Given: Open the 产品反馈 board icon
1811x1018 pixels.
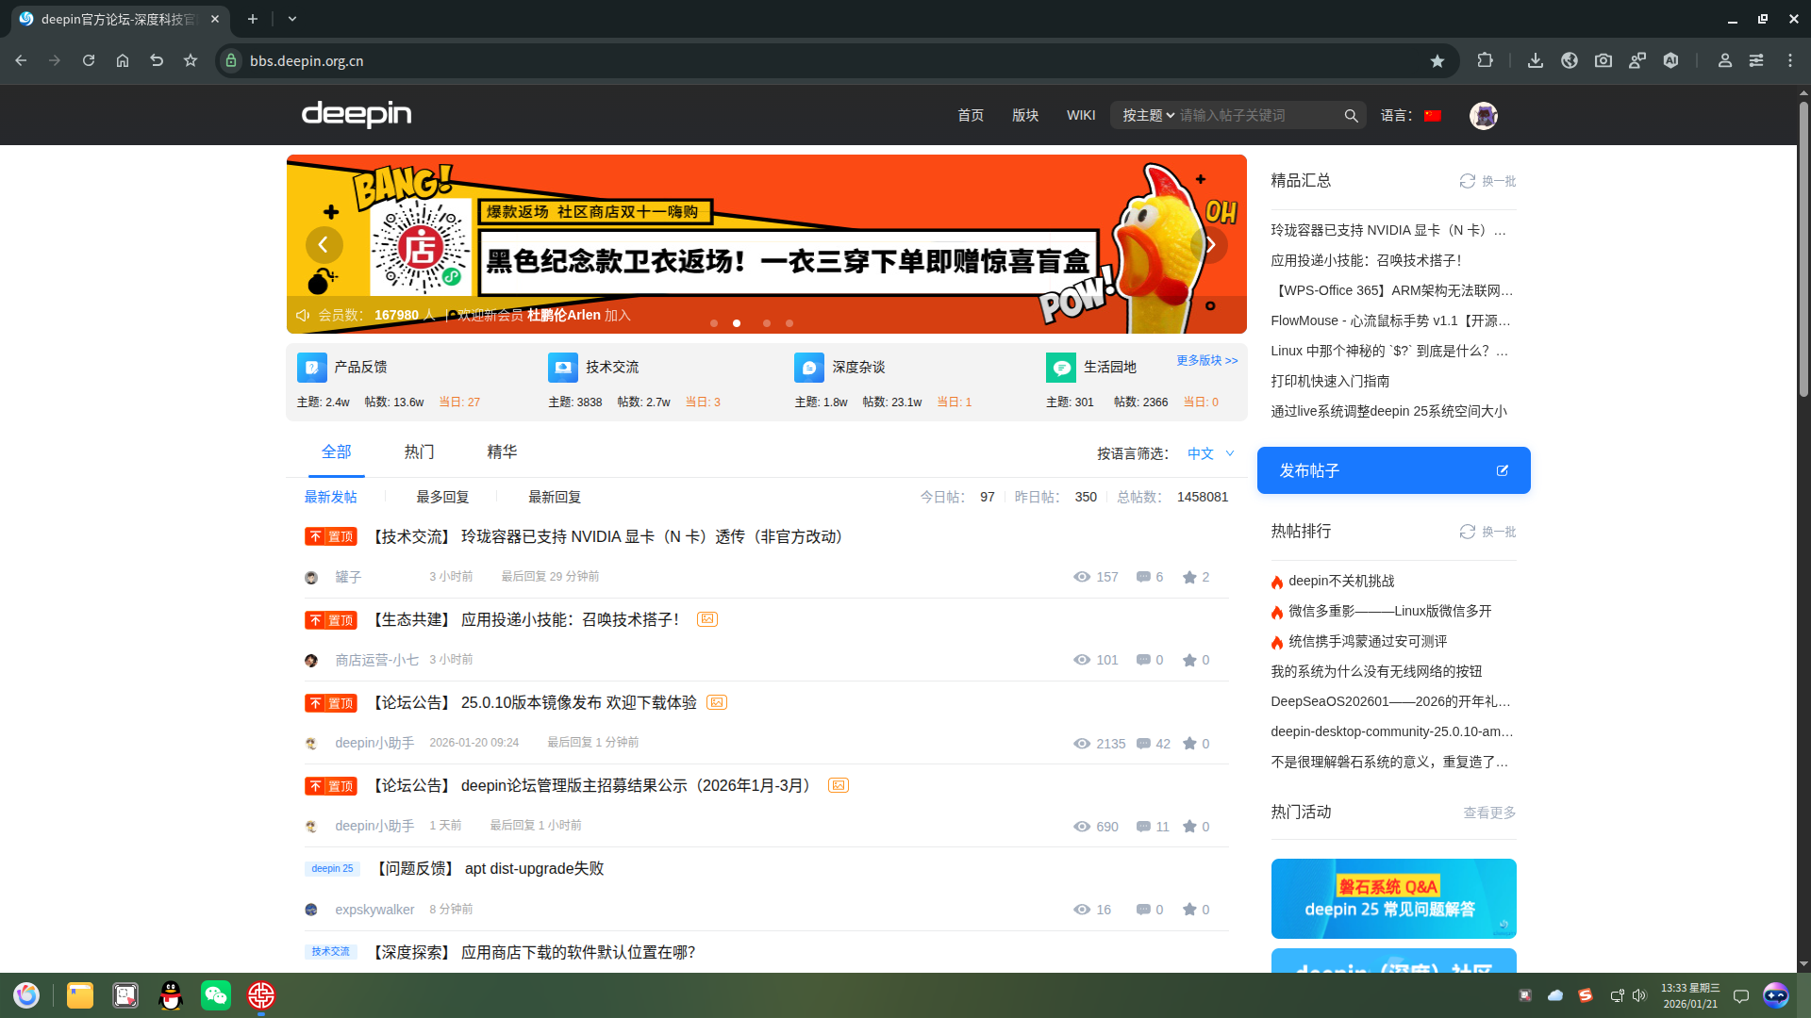Looking at the screenshot, I should pyautogui.click(x=312, y=368).
